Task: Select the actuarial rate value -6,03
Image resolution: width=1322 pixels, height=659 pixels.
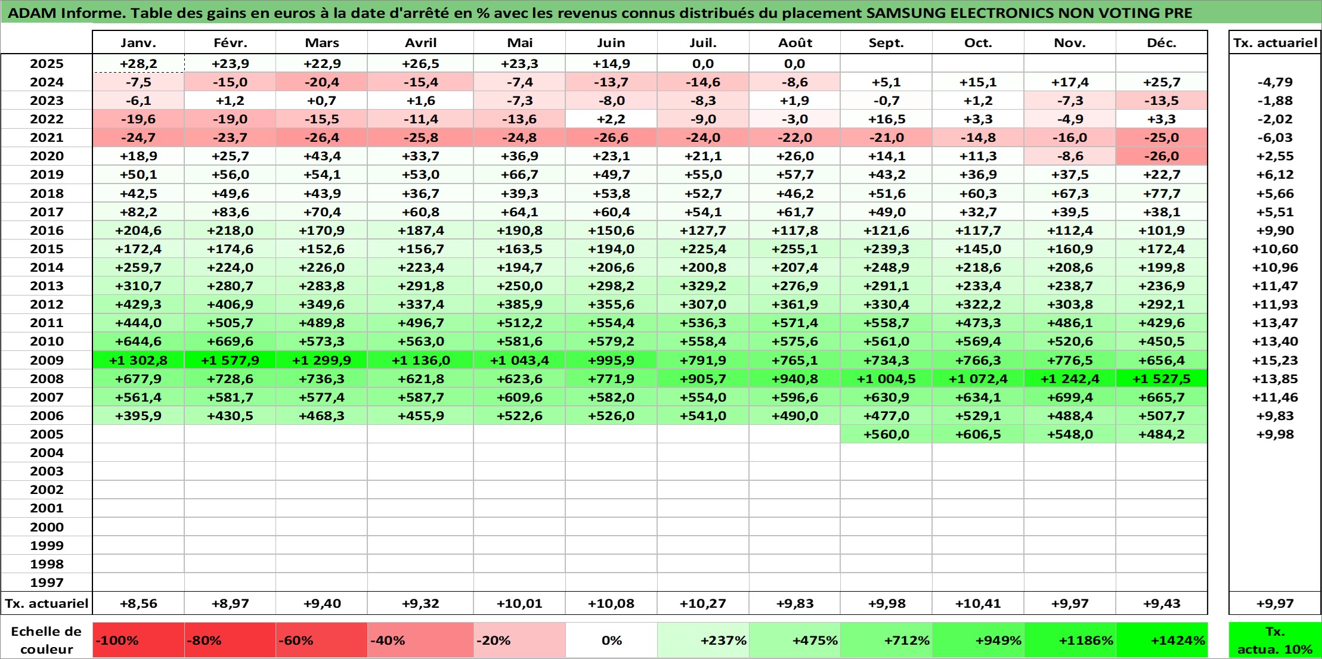Action: pos(1275,138)
